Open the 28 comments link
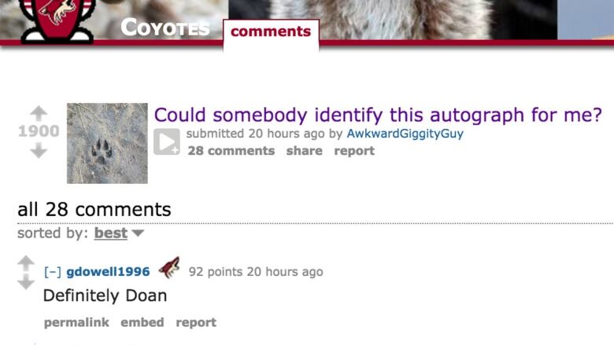 tap(231, 151)
